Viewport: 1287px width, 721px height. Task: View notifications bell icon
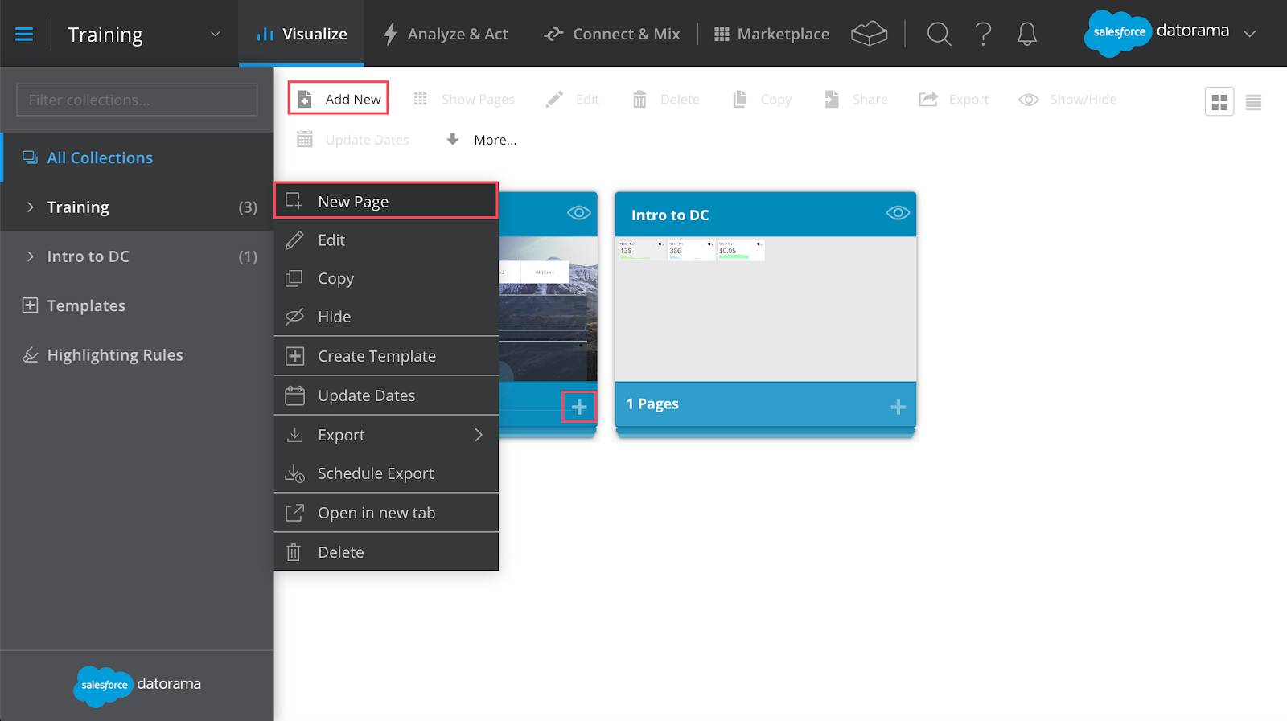tap(1027, 34)
